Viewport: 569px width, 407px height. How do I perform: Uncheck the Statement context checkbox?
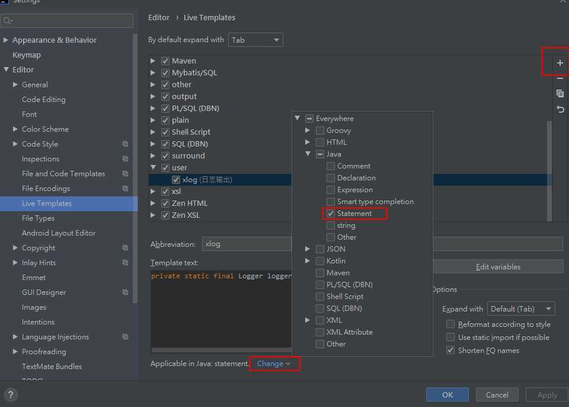click(x=331, y=214)
